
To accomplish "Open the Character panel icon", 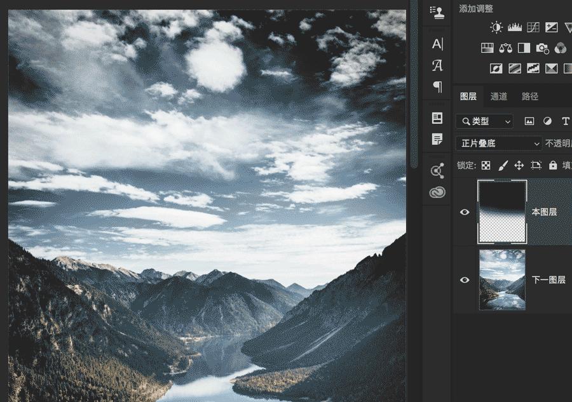I will click(x=437, y=44).
